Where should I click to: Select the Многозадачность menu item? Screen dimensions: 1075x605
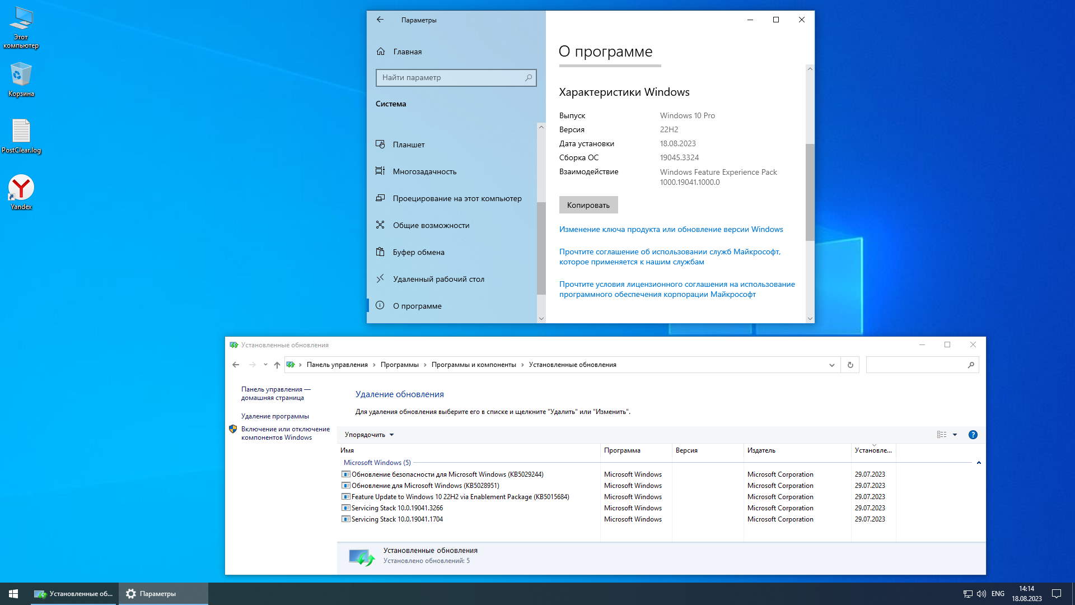pyautogui.click(x=424, y=171)
